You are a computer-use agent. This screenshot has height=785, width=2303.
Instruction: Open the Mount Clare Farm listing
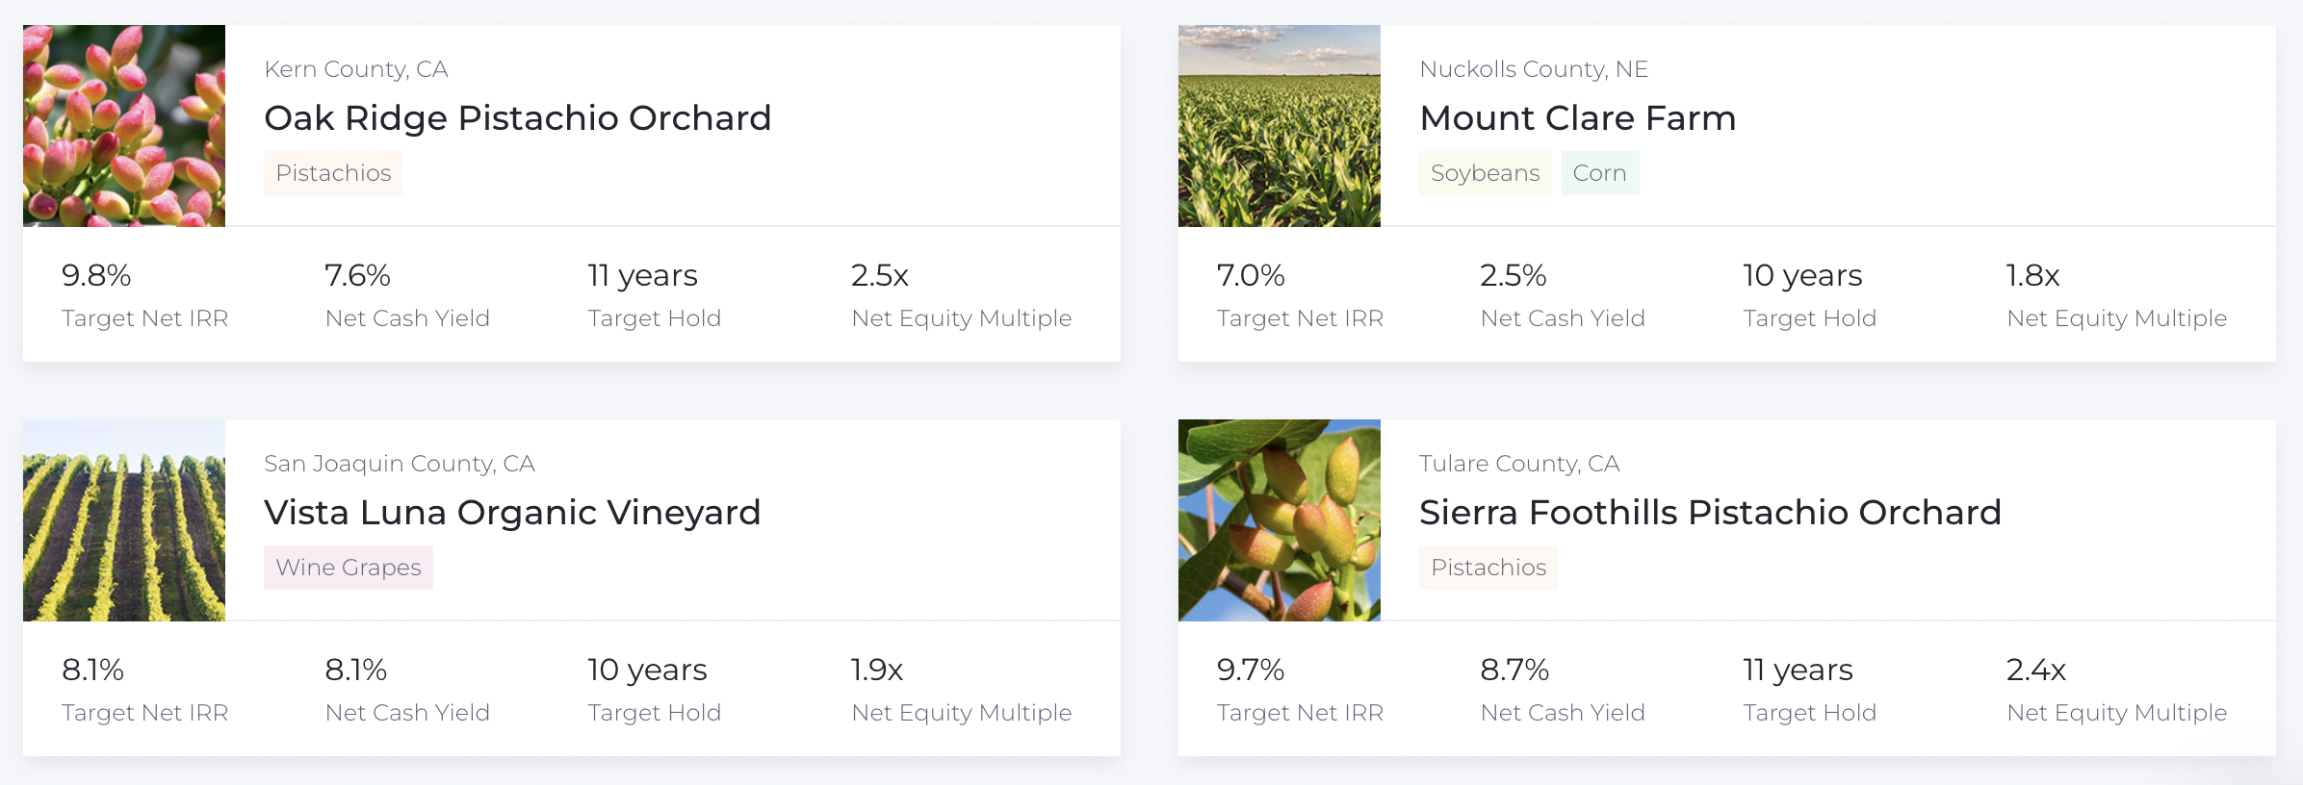pyautogui.click(x=1579, y=117)
